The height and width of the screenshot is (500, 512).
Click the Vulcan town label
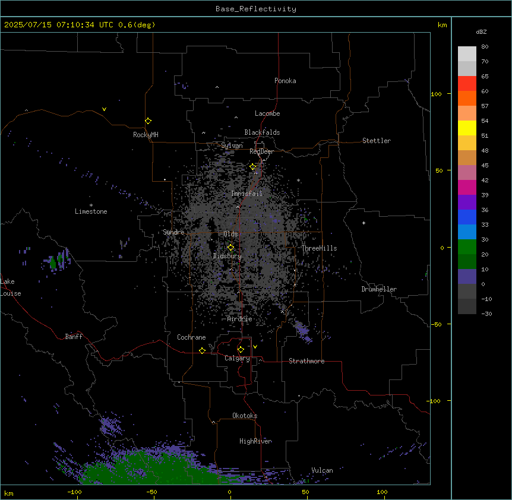[322, 470]
